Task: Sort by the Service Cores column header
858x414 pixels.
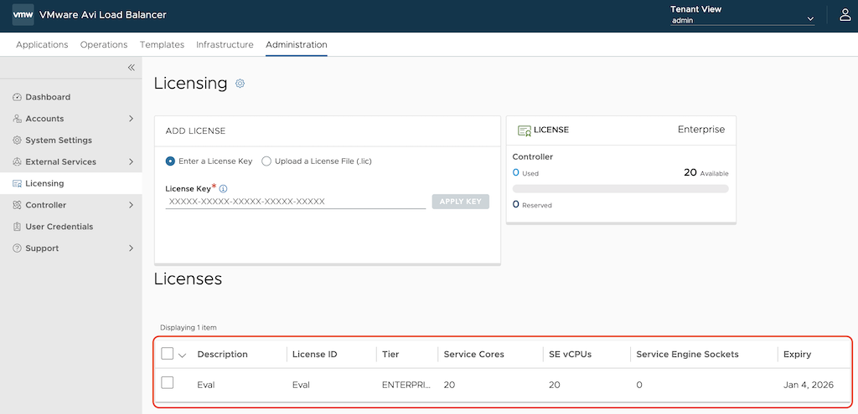Action: tap(474, 355)
